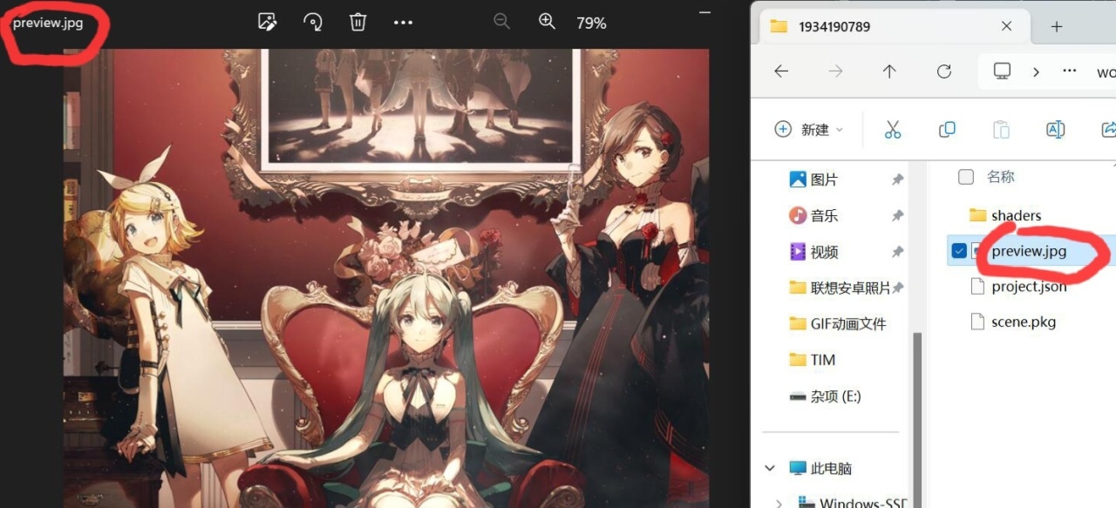The width and height of the screenshot is (1116, 508).
Task: Expand the address bar path chevron
Action: click(x=1036, y=72)
